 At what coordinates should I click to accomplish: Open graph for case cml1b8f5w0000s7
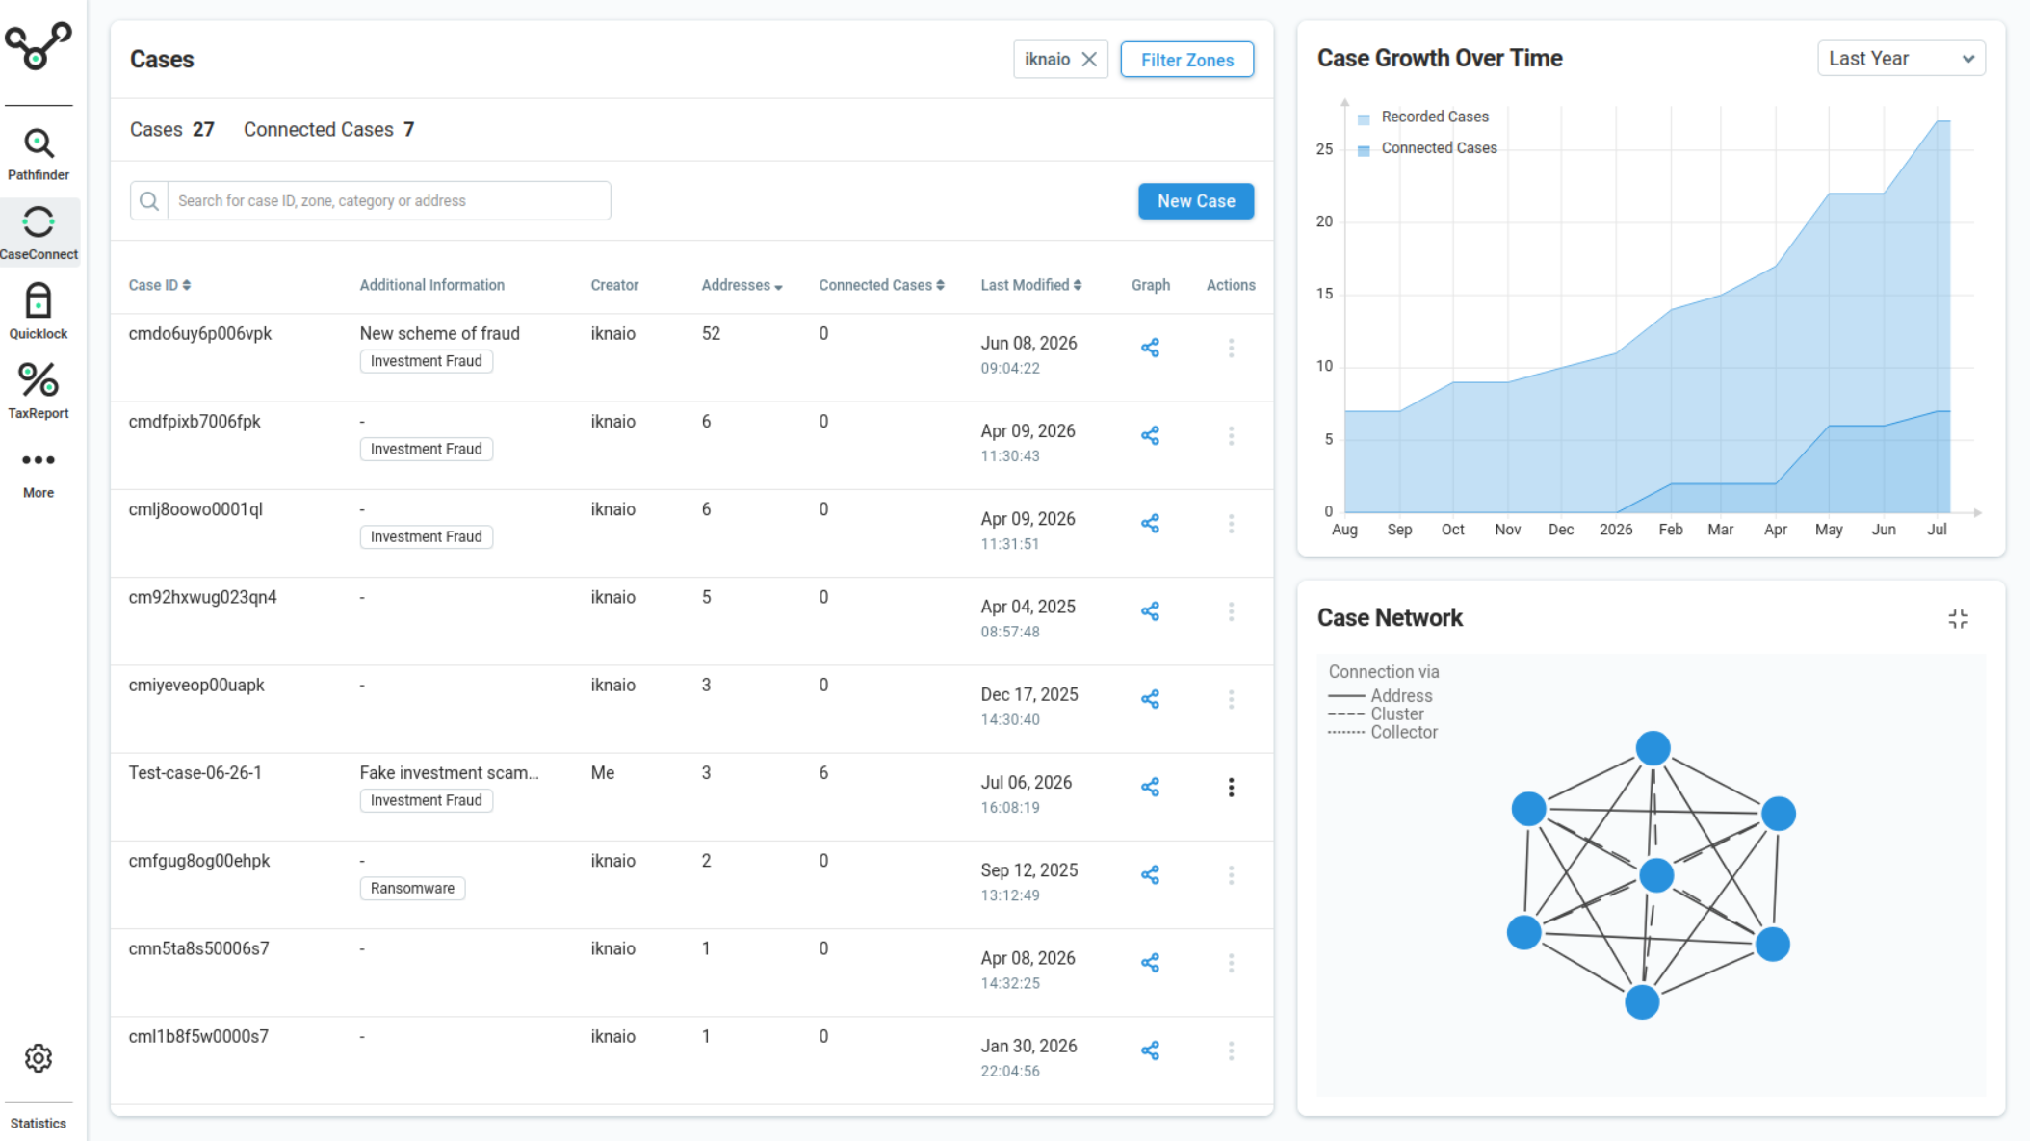tap(1150, 1050)
